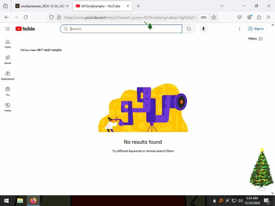Open the Firefox application menu
This screenshot has width=275, height=206.
[269, 17]
